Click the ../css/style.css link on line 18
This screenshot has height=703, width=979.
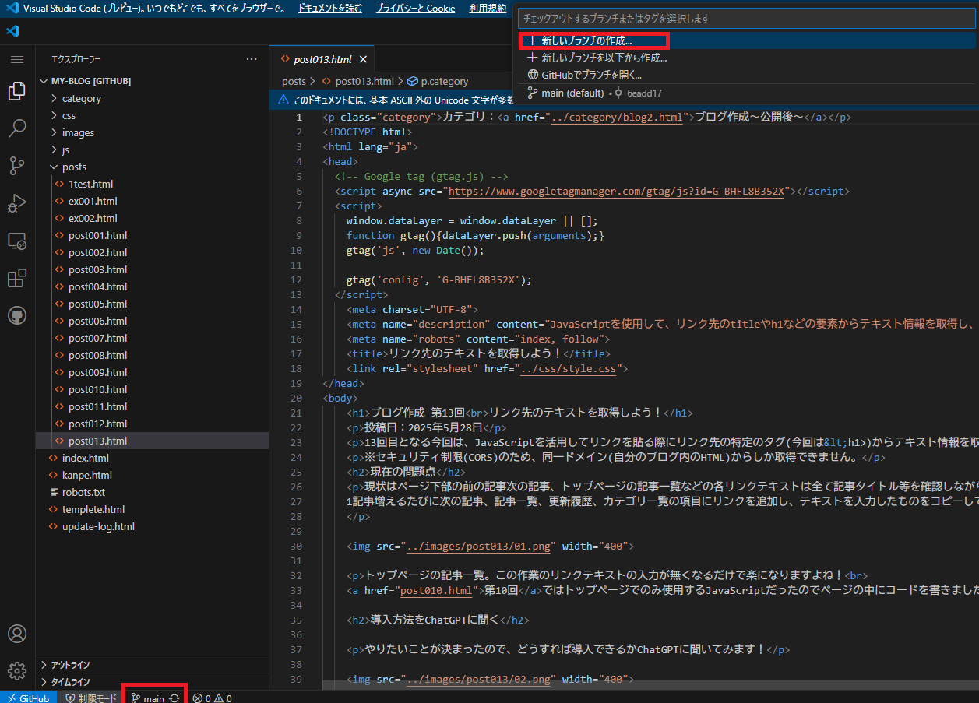point(569,369)
